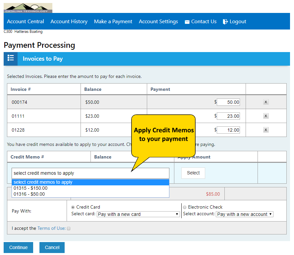Image resolution: width=294 pixels, height=255 pixels.
Task: Click payment amount field for invoice 01111
Action: point(228,116)
